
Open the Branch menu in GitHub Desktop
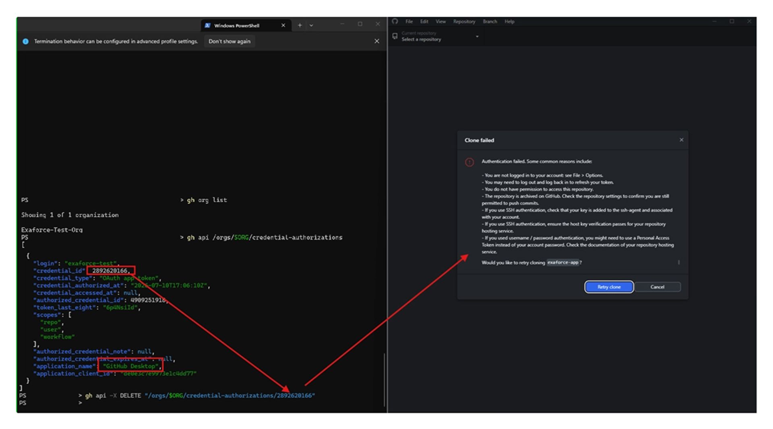point(490,22)
